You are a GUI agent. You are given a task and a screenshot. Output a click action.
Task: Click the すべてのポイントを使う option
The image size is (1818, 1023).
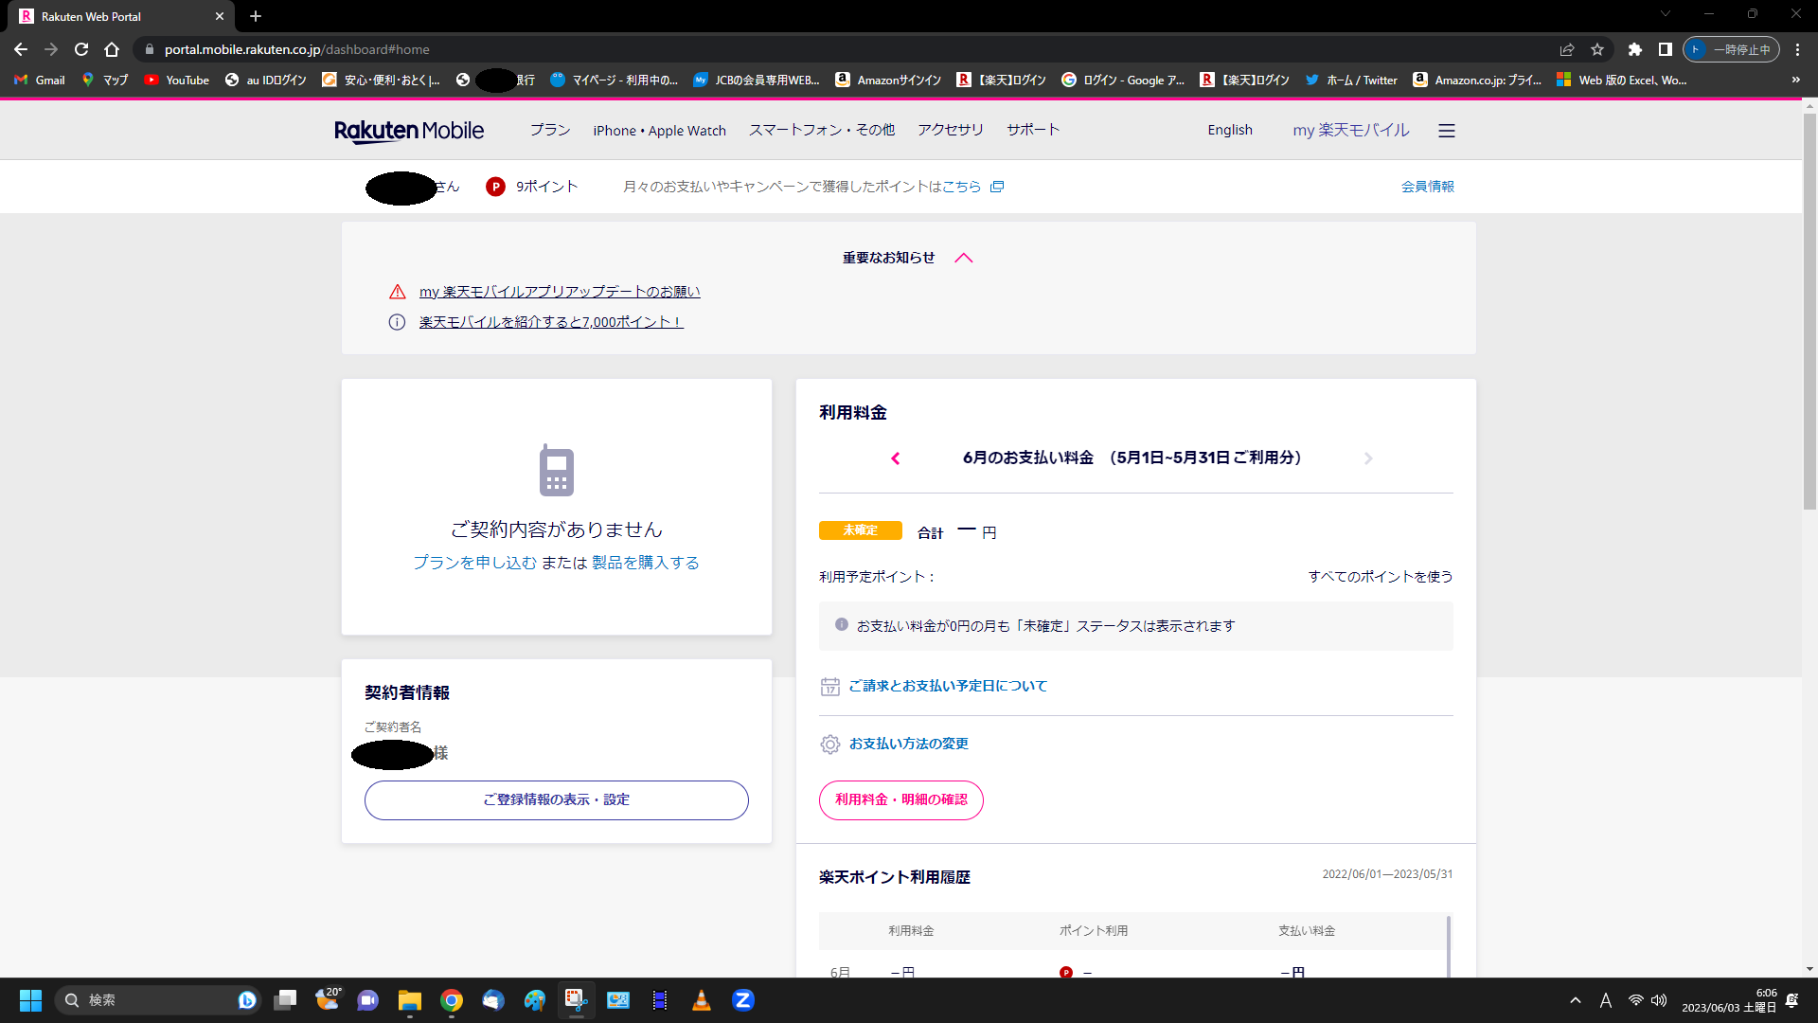(x=1380, y=577)
